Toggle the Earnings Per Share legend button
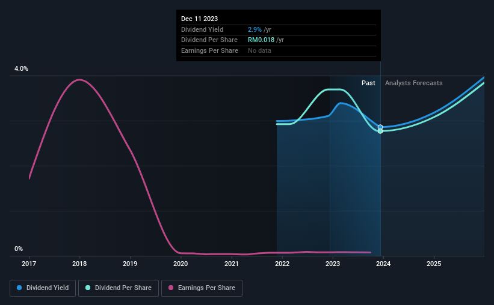Viewport: 494px width, 305px height. 202,288
